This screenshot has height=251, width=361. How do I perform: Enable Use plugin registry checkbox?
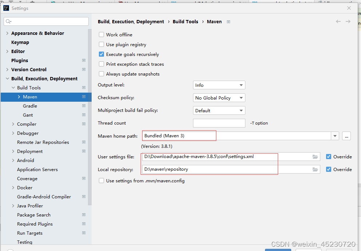[x=101, y=44]
